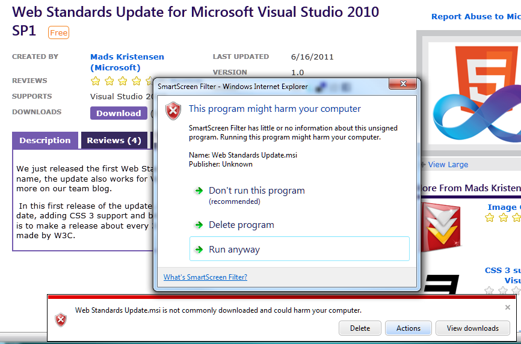521x344 pixels.
Task: Click the Free price badge
Action: coord(58,32)
